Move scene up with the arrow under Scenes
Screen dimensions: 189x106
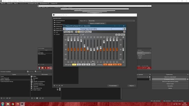7,98
